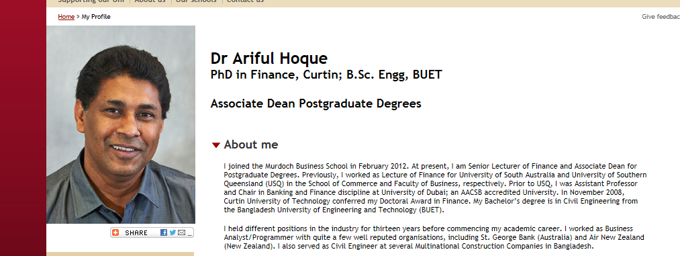
Task: Click the PhD in Finance qualifications line
Action: pos(326,75)
